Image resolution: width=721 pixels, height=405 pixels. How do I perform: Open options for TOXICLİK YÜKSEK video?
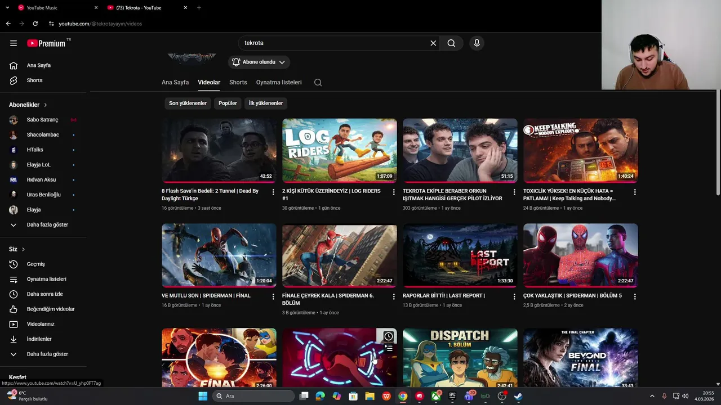[635, 192]
